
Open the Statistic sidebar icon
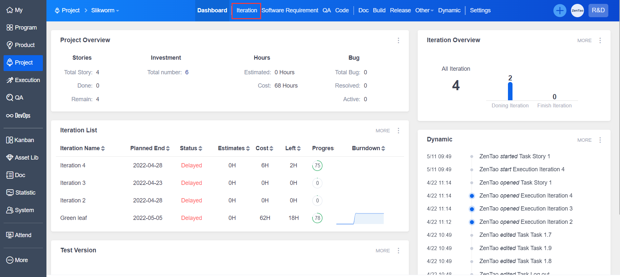pyautogui.click(x=10, y=193)
